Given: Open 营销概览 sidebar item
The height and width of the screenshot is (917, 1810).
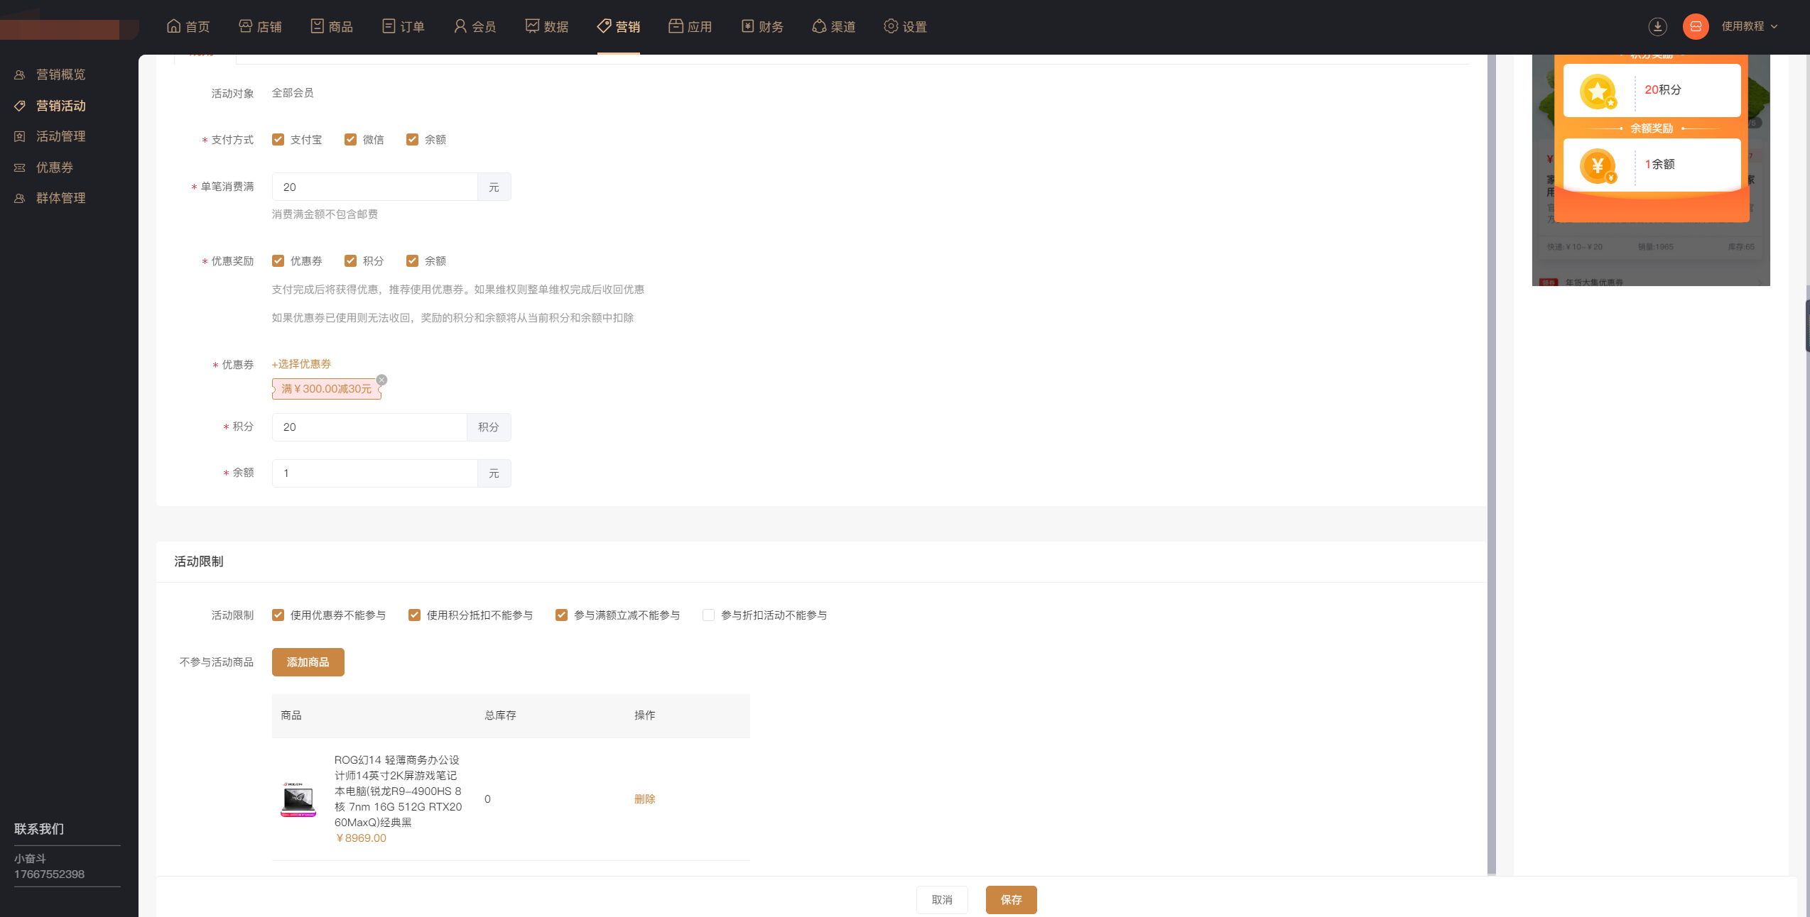Looking at the screenshot, I should click(x=60, y=75).
